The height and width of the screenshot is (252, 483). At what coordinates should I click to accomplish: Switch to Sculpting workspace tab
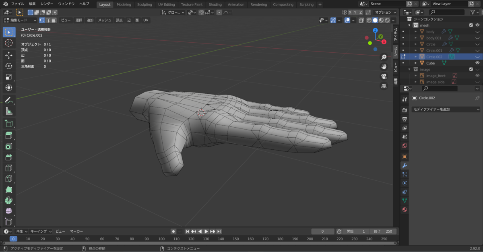(x=144, y=4)
